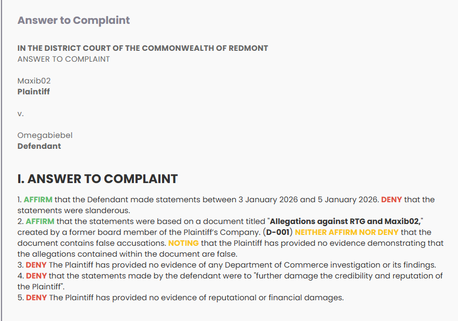Viewport: 458px width, 321px height.
Task: Click the red DENY in paragraph 3
Action: pyautogui.click(x=36, y=265)
